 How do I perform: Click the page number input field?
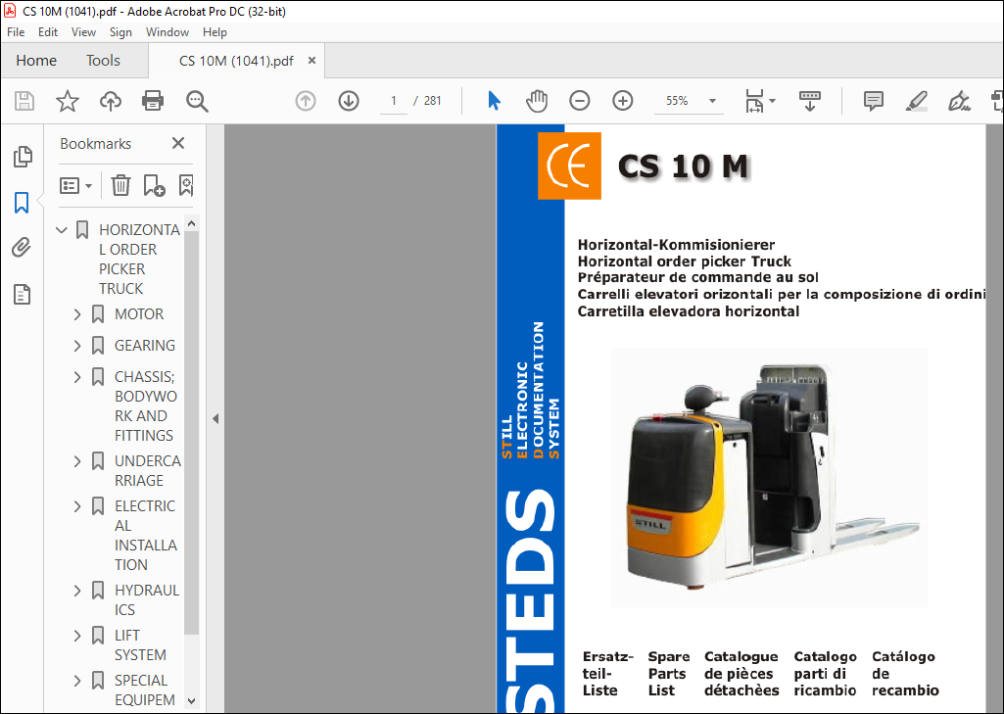pos(394,101)
